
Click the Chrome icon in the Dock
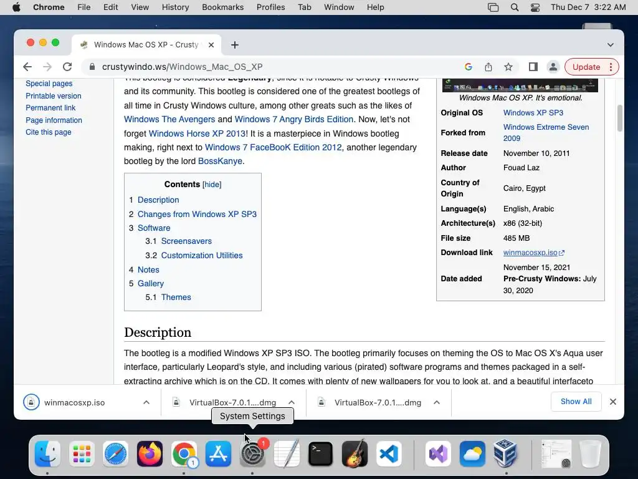[x=184, y=453]
